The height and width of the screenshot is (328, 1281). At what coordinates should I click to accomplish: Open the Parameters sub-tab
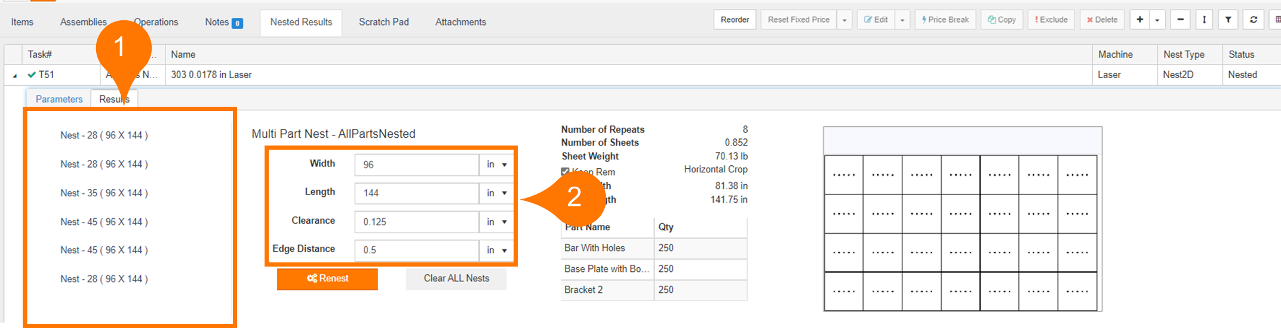pos(59,99)
